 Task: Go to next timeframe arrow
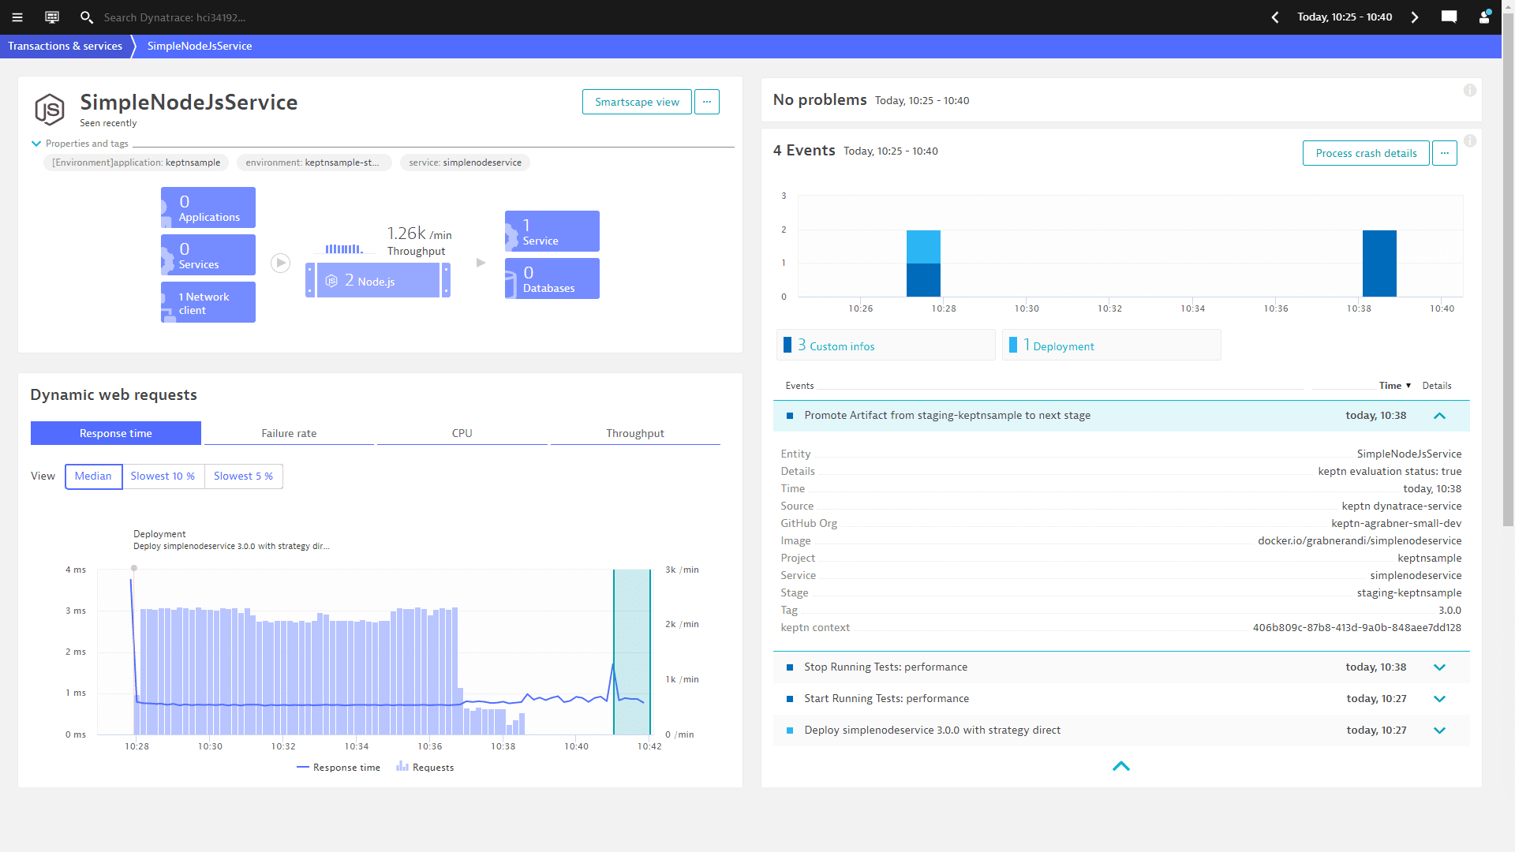(1415, 17)
